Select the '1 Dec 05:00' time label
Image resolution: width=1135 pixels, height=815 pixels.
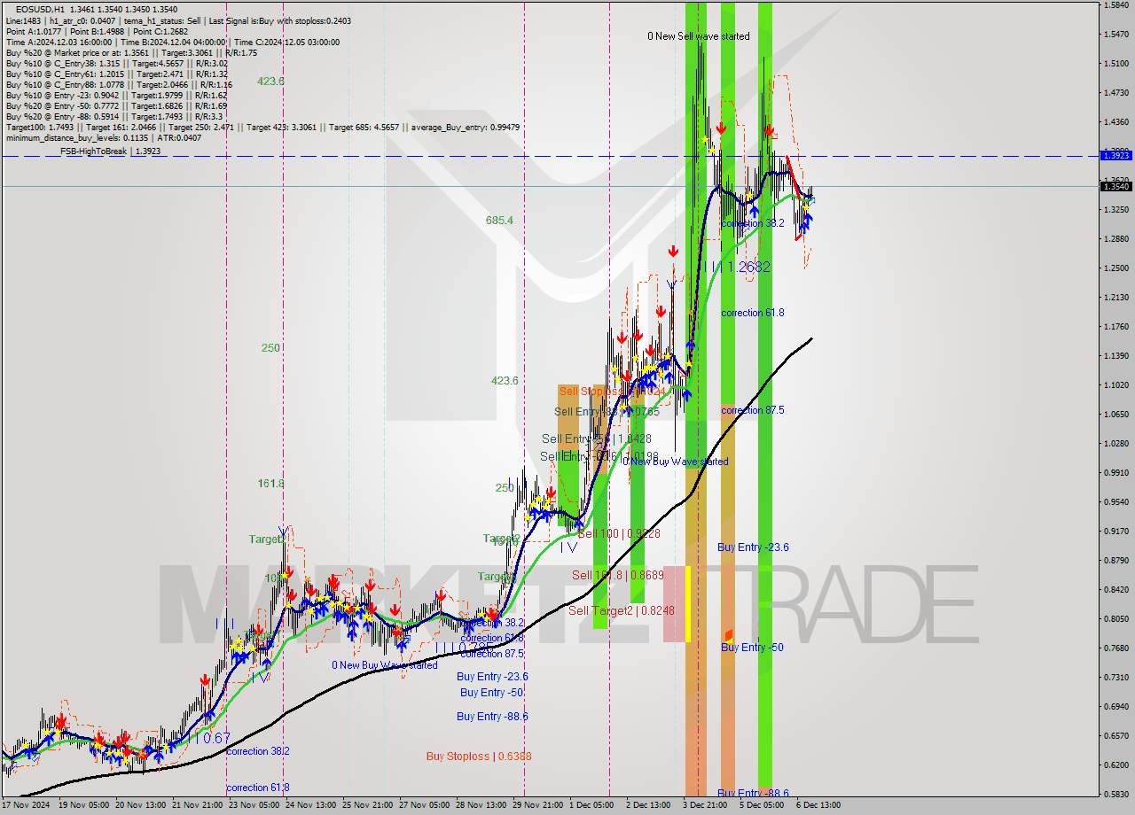tap(591, 805)
